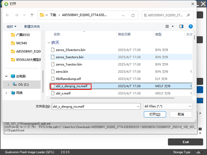207x155 pixels.
Task: Open the 组织 menu
Action: 12,27
